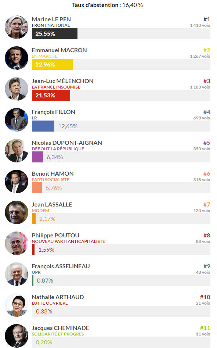
Task: Click Philippe Poutou's portrait photo
Action: (x=17, y=243)
